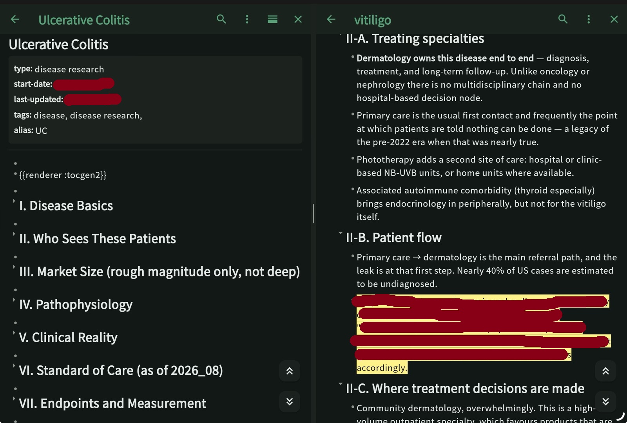This screenshot has height=423, width=627.
Task: Collapse the II-B. Patient flow section
Action: tap(341, 233)
